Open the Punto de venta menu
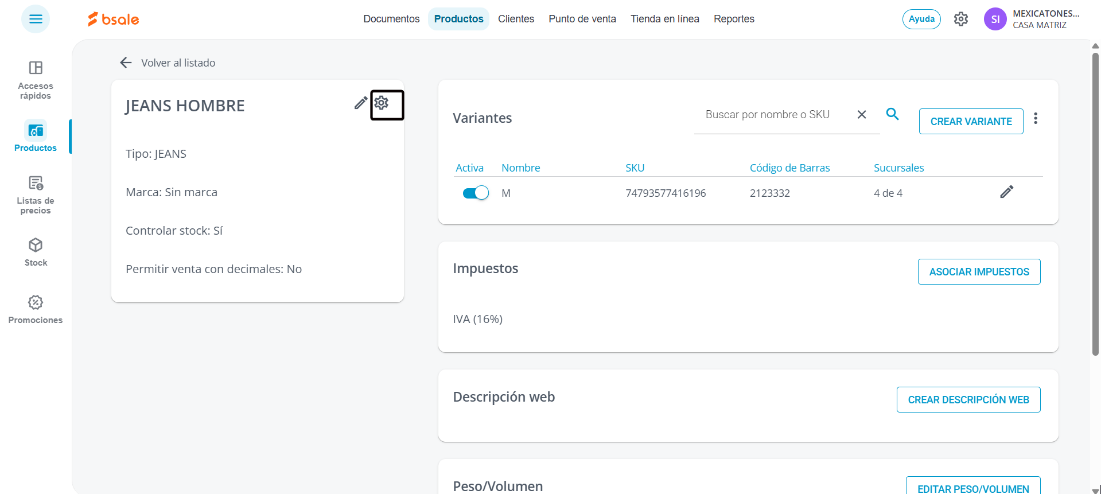The image size is (1101, 494). pyautogui.click(x=582, y=19)
